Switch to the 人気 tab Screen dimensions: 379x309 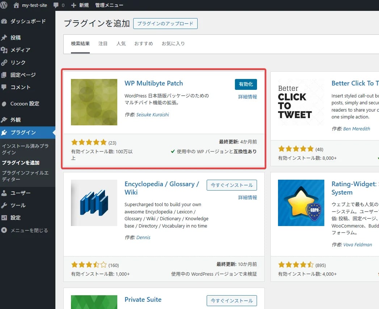121,43
